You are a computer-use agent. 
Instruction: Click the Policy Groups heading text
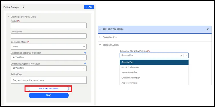[x=11, y=7]
